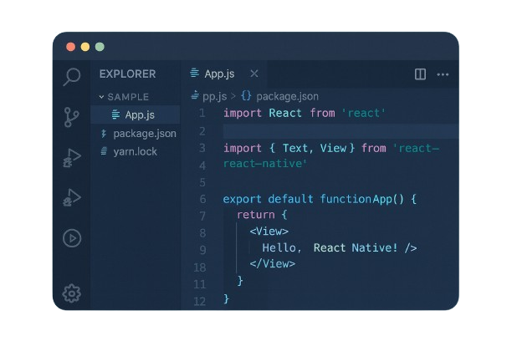Click the split editor layout icon
512x341 pixels.
pos(420,74)
